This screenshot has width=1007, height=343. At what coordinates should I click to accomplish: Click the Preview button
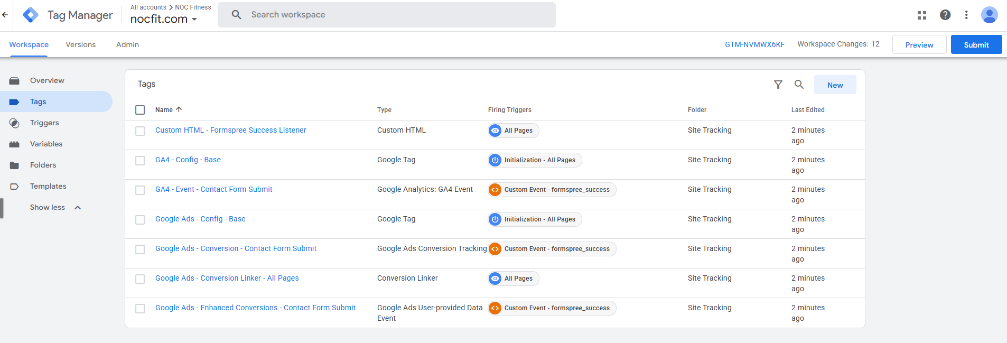pyautogui.click(x=919, y=45)
